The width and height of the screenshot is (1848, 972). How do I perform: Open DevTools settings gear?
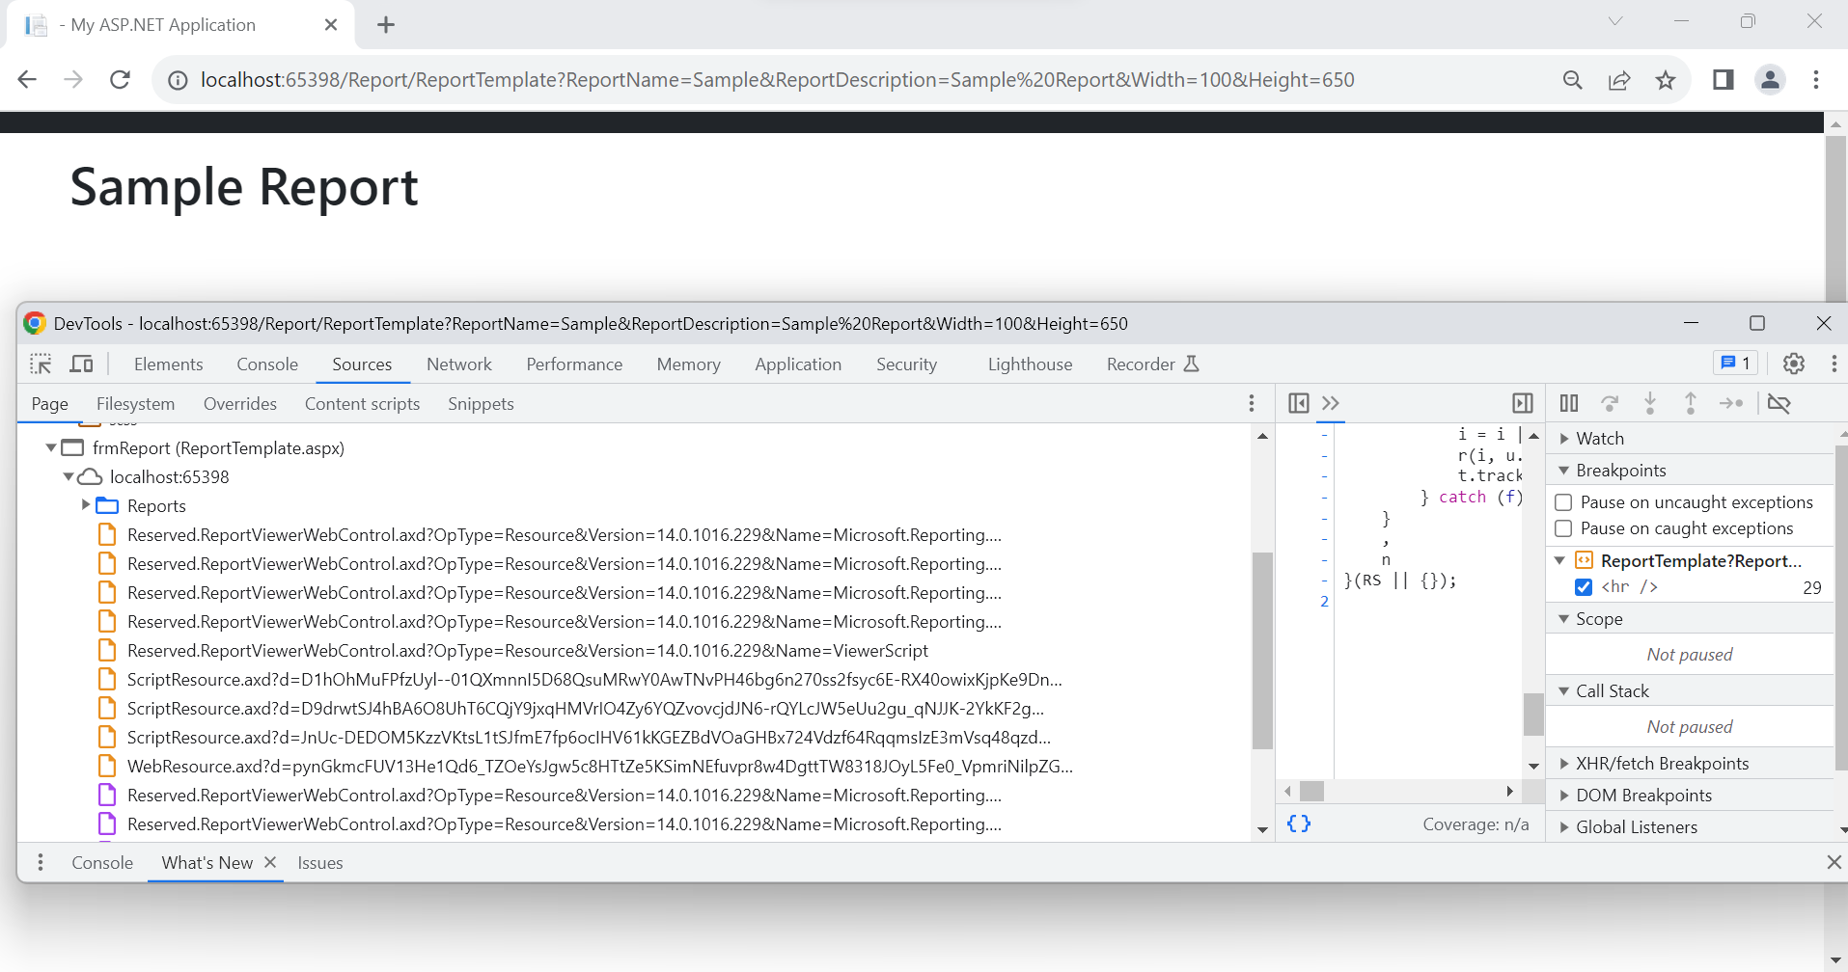(x=1794, y=364)
